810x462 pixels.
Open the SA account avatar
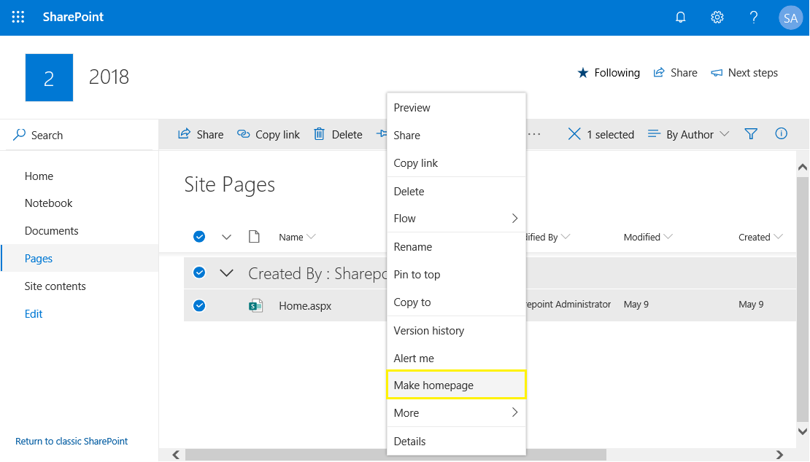click(x=791, y=17)
